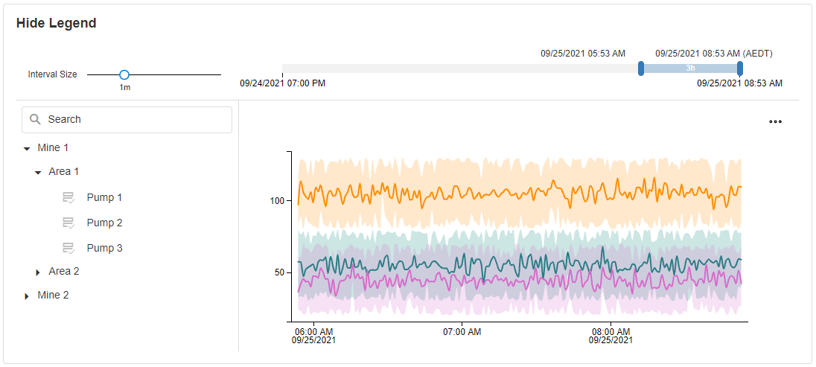Click the Pump 3 series icon
The width and height of the screenshot is (816, 367).
[68, 248]
